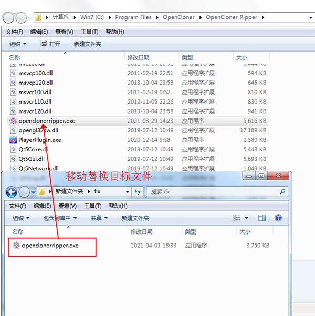Screen dimensions: 315x316
Task: Click the opengl32sw.dll file icon
Action: tap(13, 130)
